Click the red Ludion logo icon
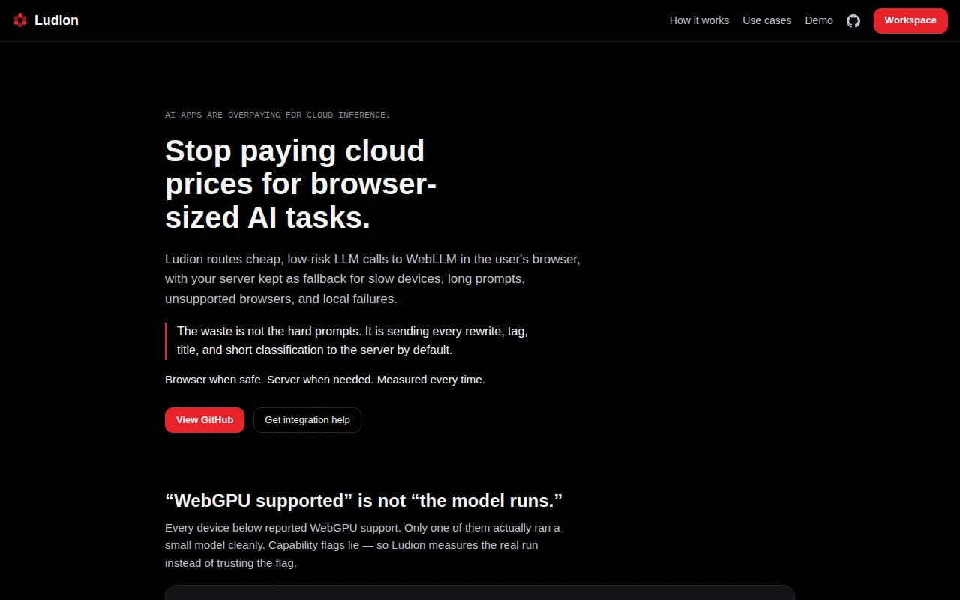960x600 pixels. click(x=20, y=20)
